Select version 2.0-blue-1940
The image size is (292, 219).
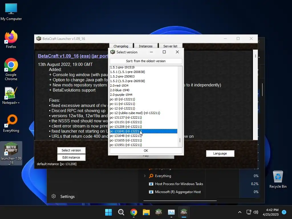click(143, 90)
